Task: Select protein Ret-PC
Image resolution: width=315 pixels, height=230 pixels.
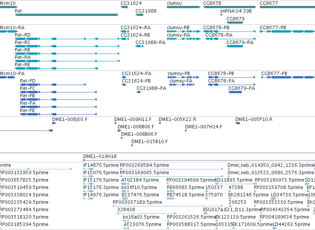Action: [58, 92]
